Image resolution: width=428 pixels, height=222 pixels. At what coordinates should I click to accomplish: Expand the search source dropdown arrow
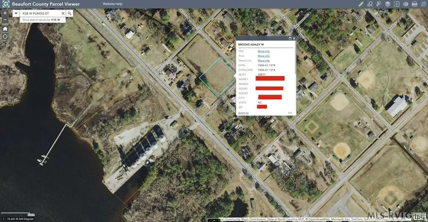click(16, 13)
